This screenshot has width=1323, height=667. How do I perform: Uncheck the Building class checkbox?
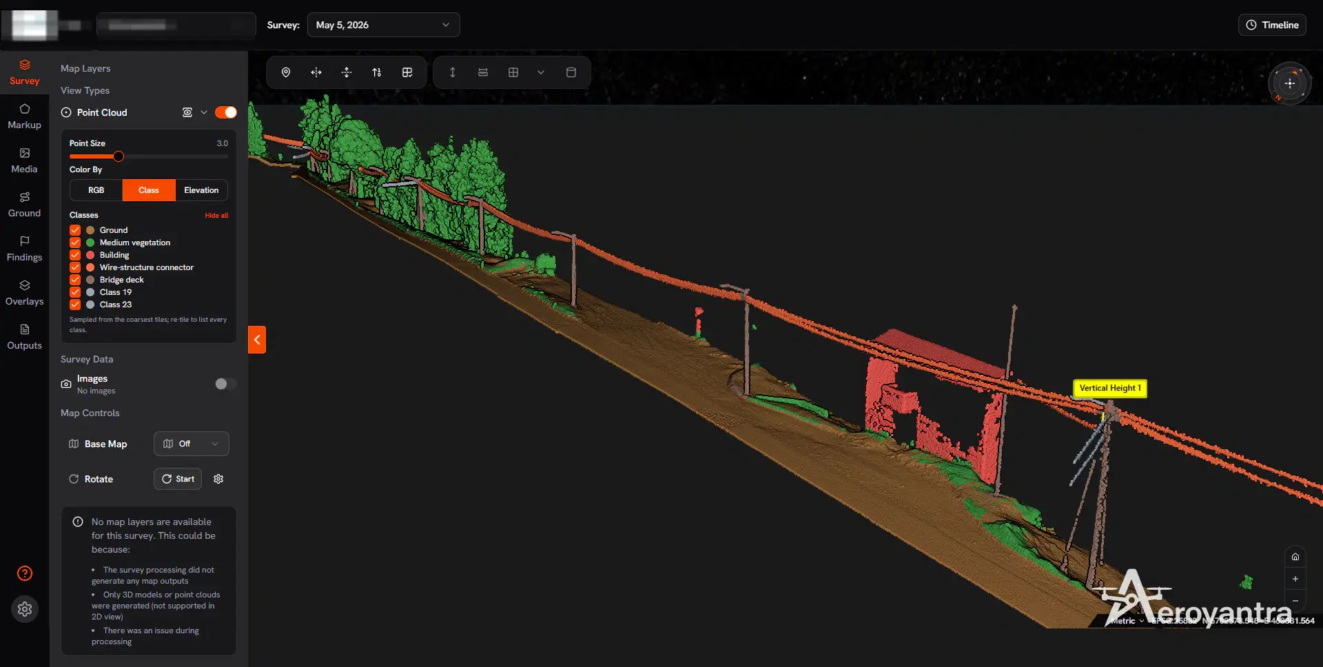75,255
